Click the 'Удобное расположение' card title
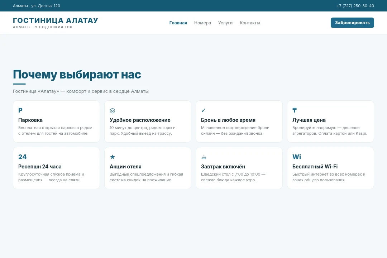 pyautogui.click(x=140, y=120)
